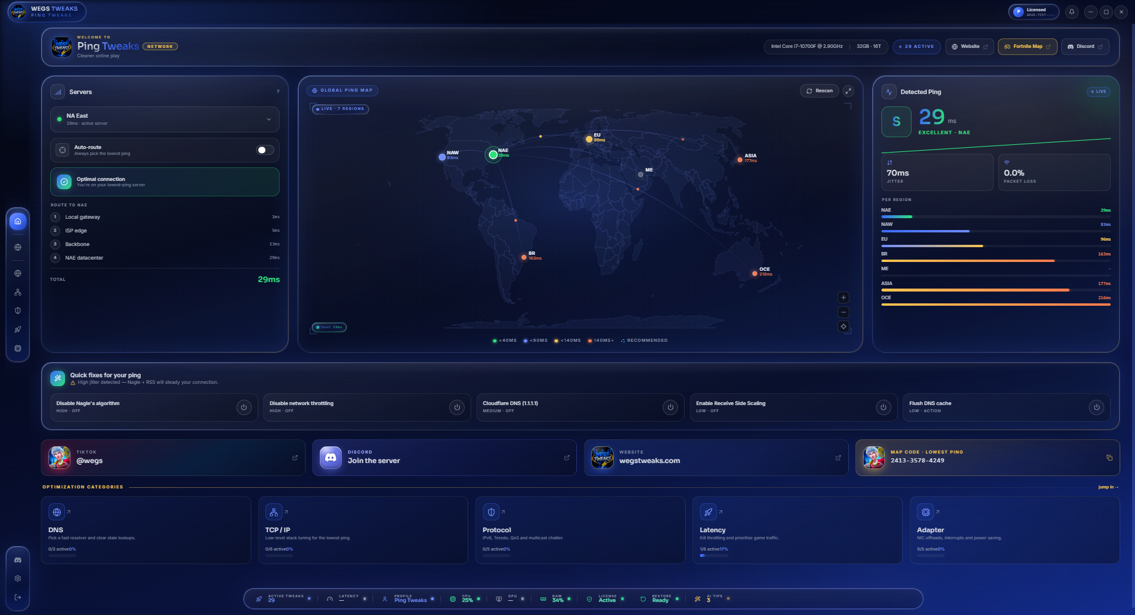This screenshot has height=615, width=1135.
Task: Click the License shield icon in status bar
Action: (x=589, y=598)
